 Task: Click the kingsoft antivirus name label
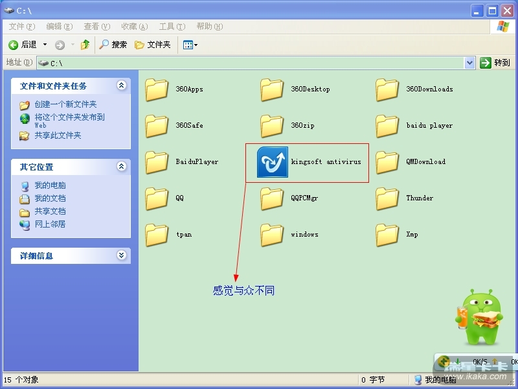pyautogui.click(x=326, y=161)
